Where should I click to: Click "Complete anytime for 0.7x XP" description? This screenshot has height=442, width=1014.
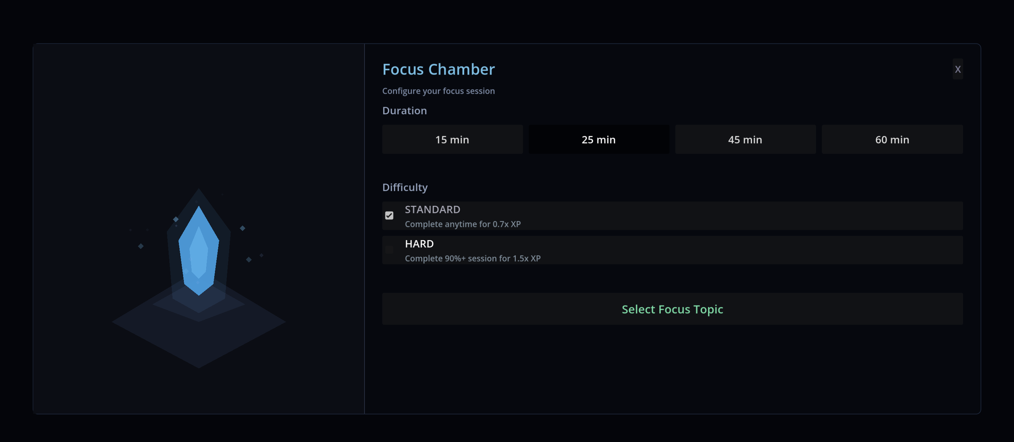click(462, 224)
